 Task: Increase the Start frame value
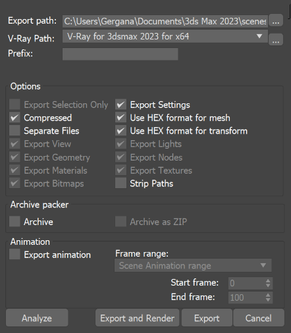click(x=268, y=280)
